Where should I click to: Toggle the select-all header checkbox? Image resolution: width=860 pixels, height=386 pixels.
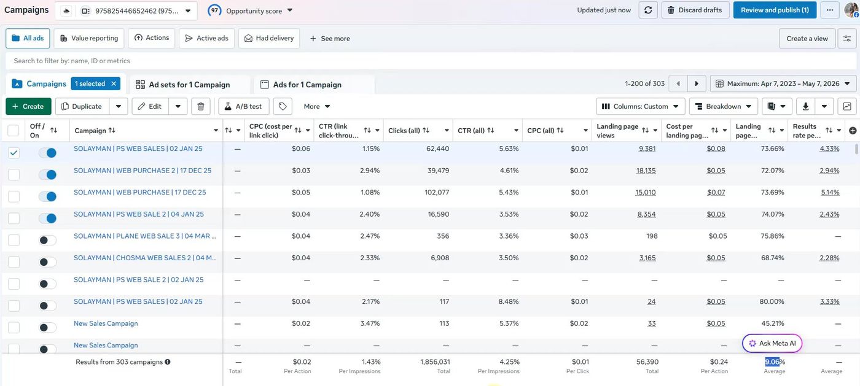[x=14, y=130]
